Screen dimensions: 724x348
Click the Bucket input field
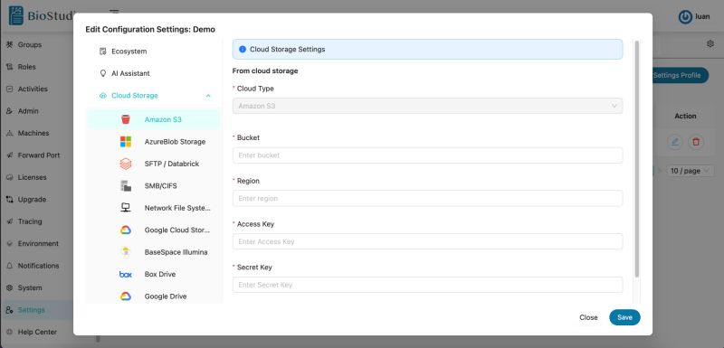[427, 155]
